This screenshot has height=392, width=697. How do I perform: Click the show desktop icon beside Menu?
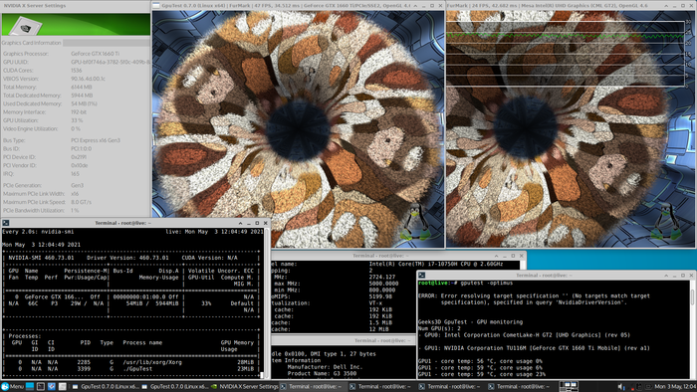pos(30,387)
